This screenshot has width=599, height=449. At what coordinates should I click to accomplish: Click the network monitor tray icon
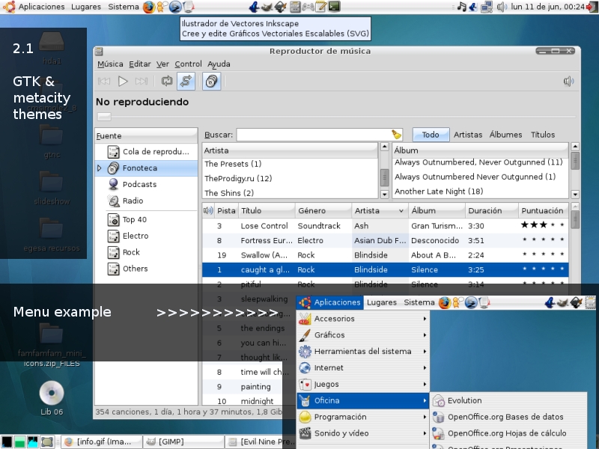[487, 7]
